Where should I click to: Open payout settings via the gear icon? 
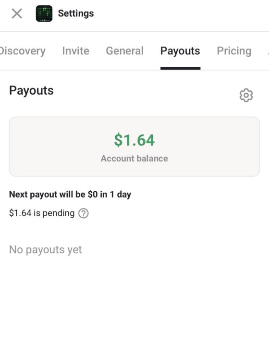(x=246, y=95)
